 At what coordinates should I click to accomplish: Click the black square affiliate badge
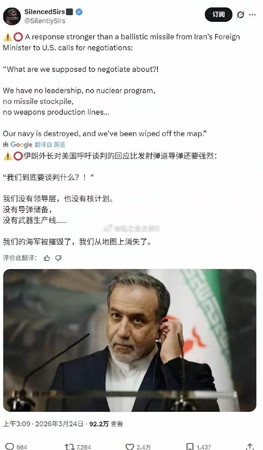coord(70,12)
